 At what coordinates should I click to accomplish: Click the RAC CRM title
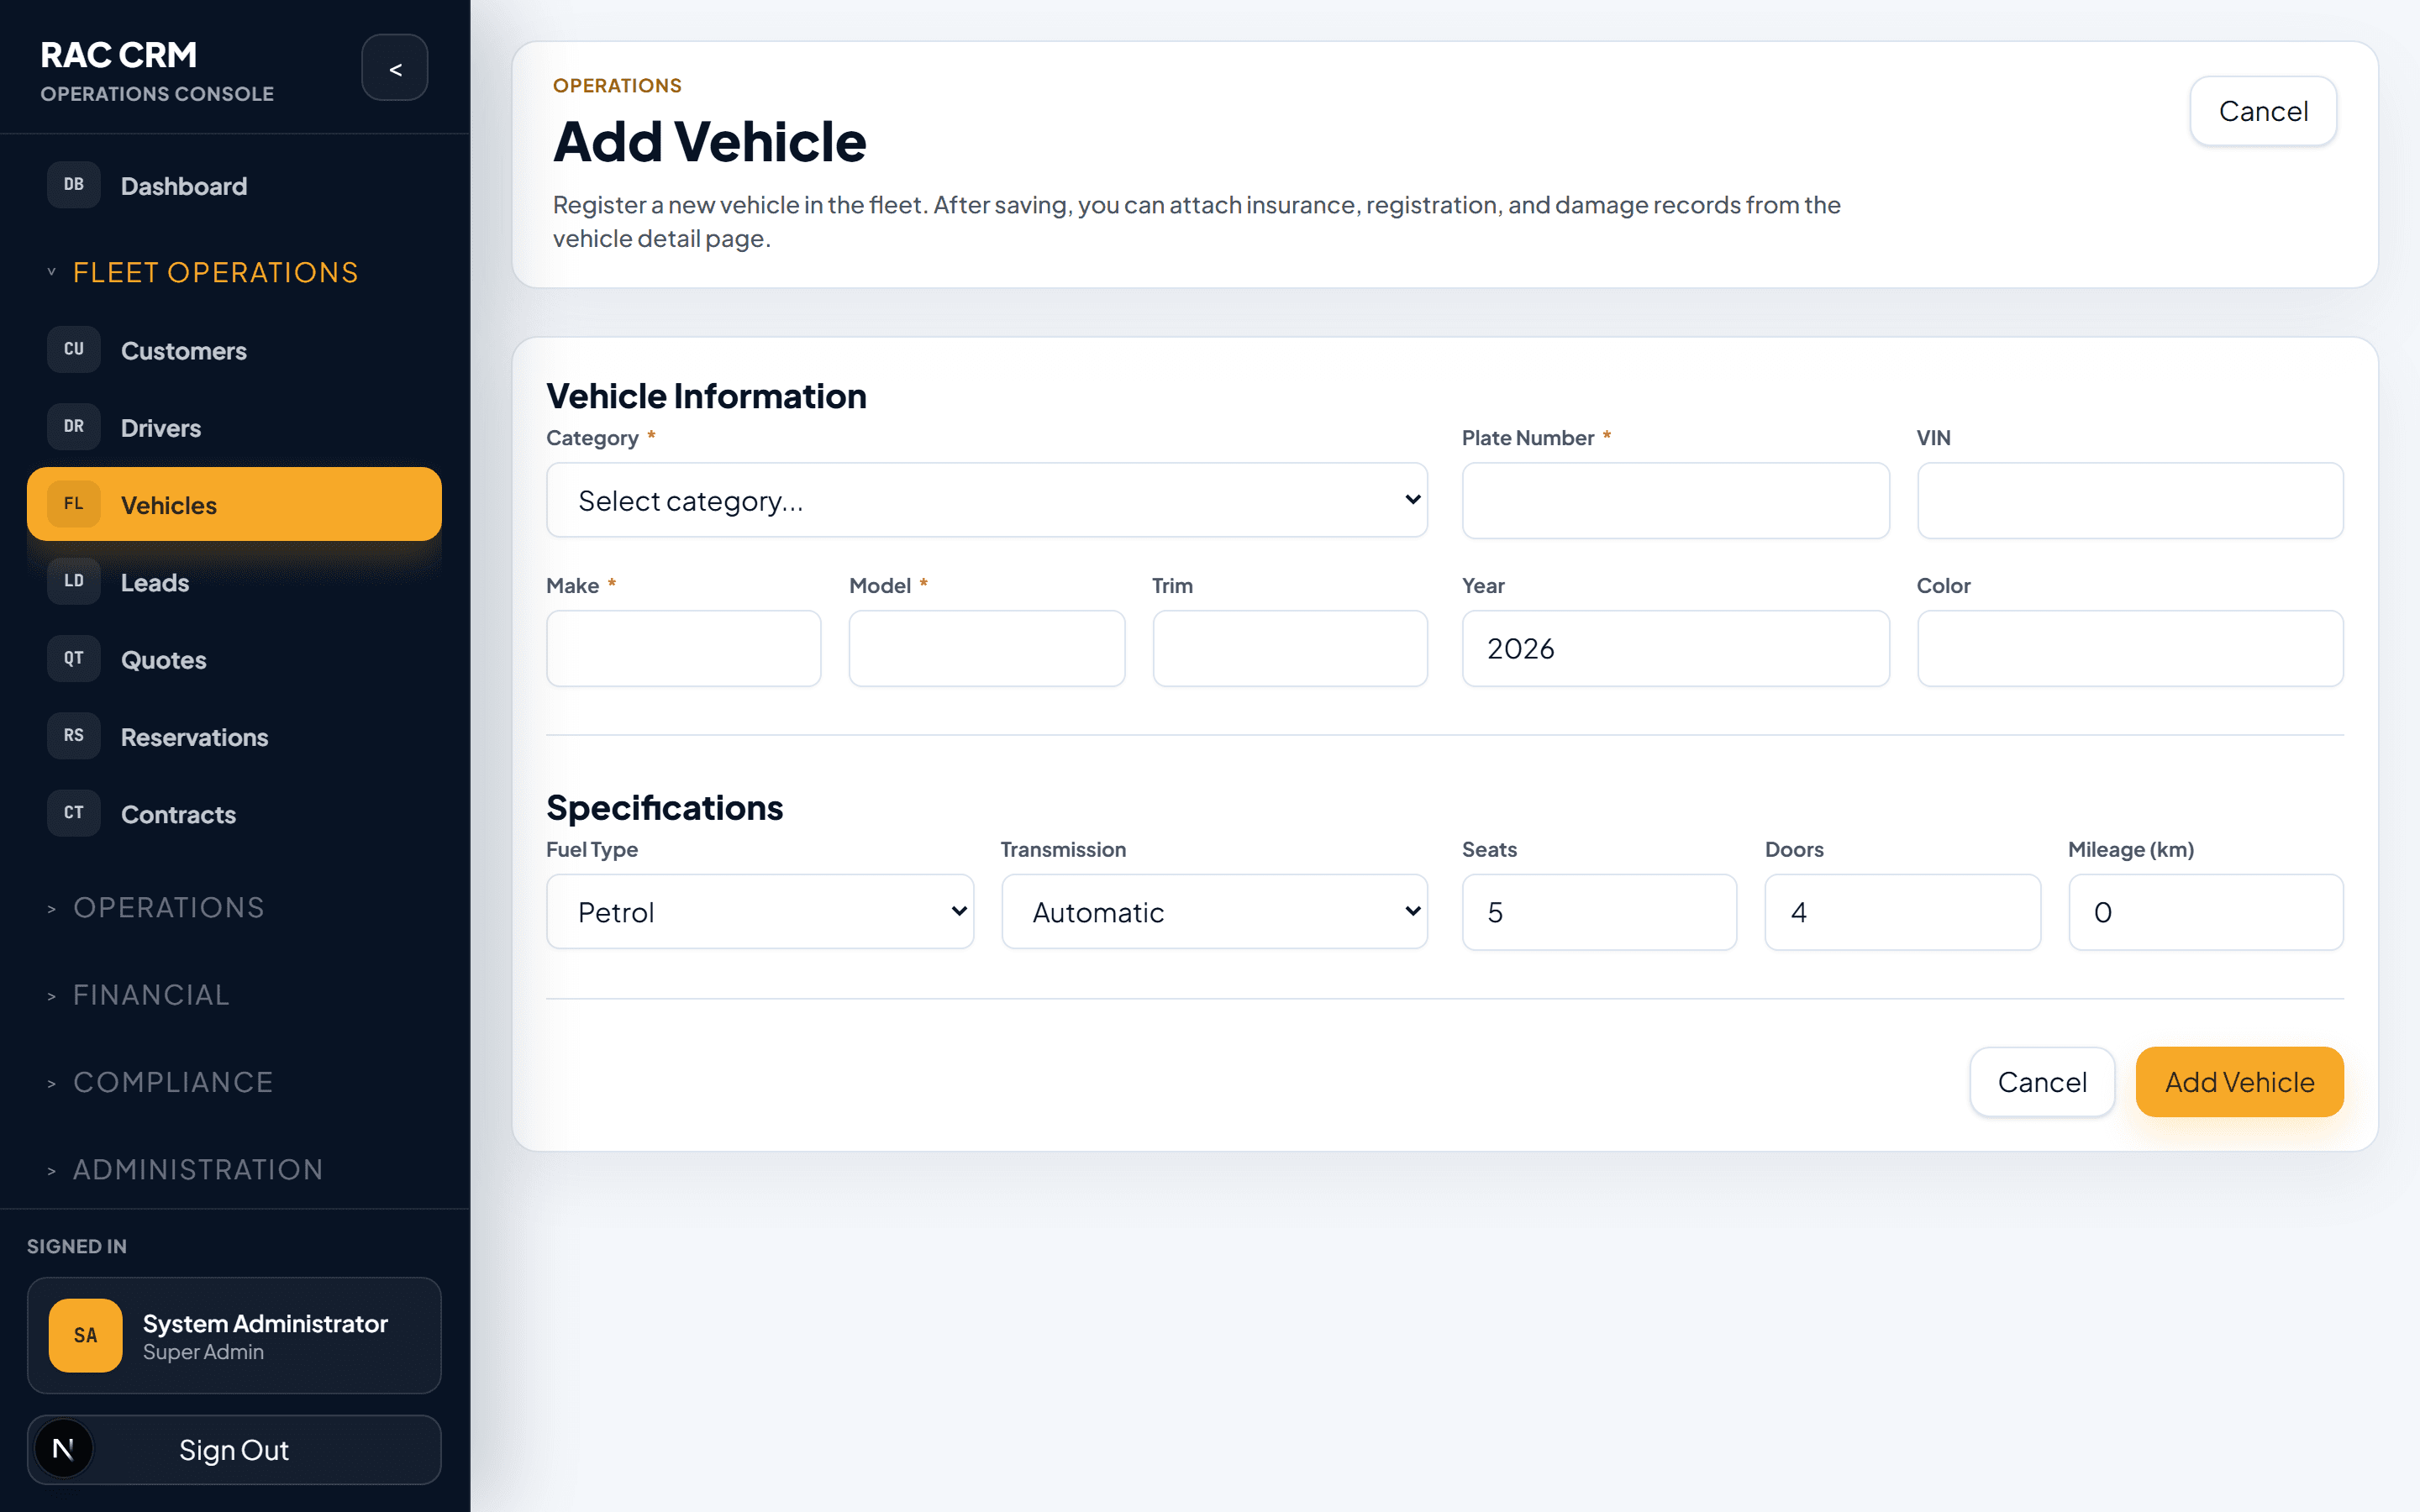tap(119, 54)
